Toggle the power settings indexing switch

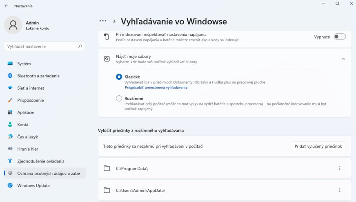click(x=339, y=37)
